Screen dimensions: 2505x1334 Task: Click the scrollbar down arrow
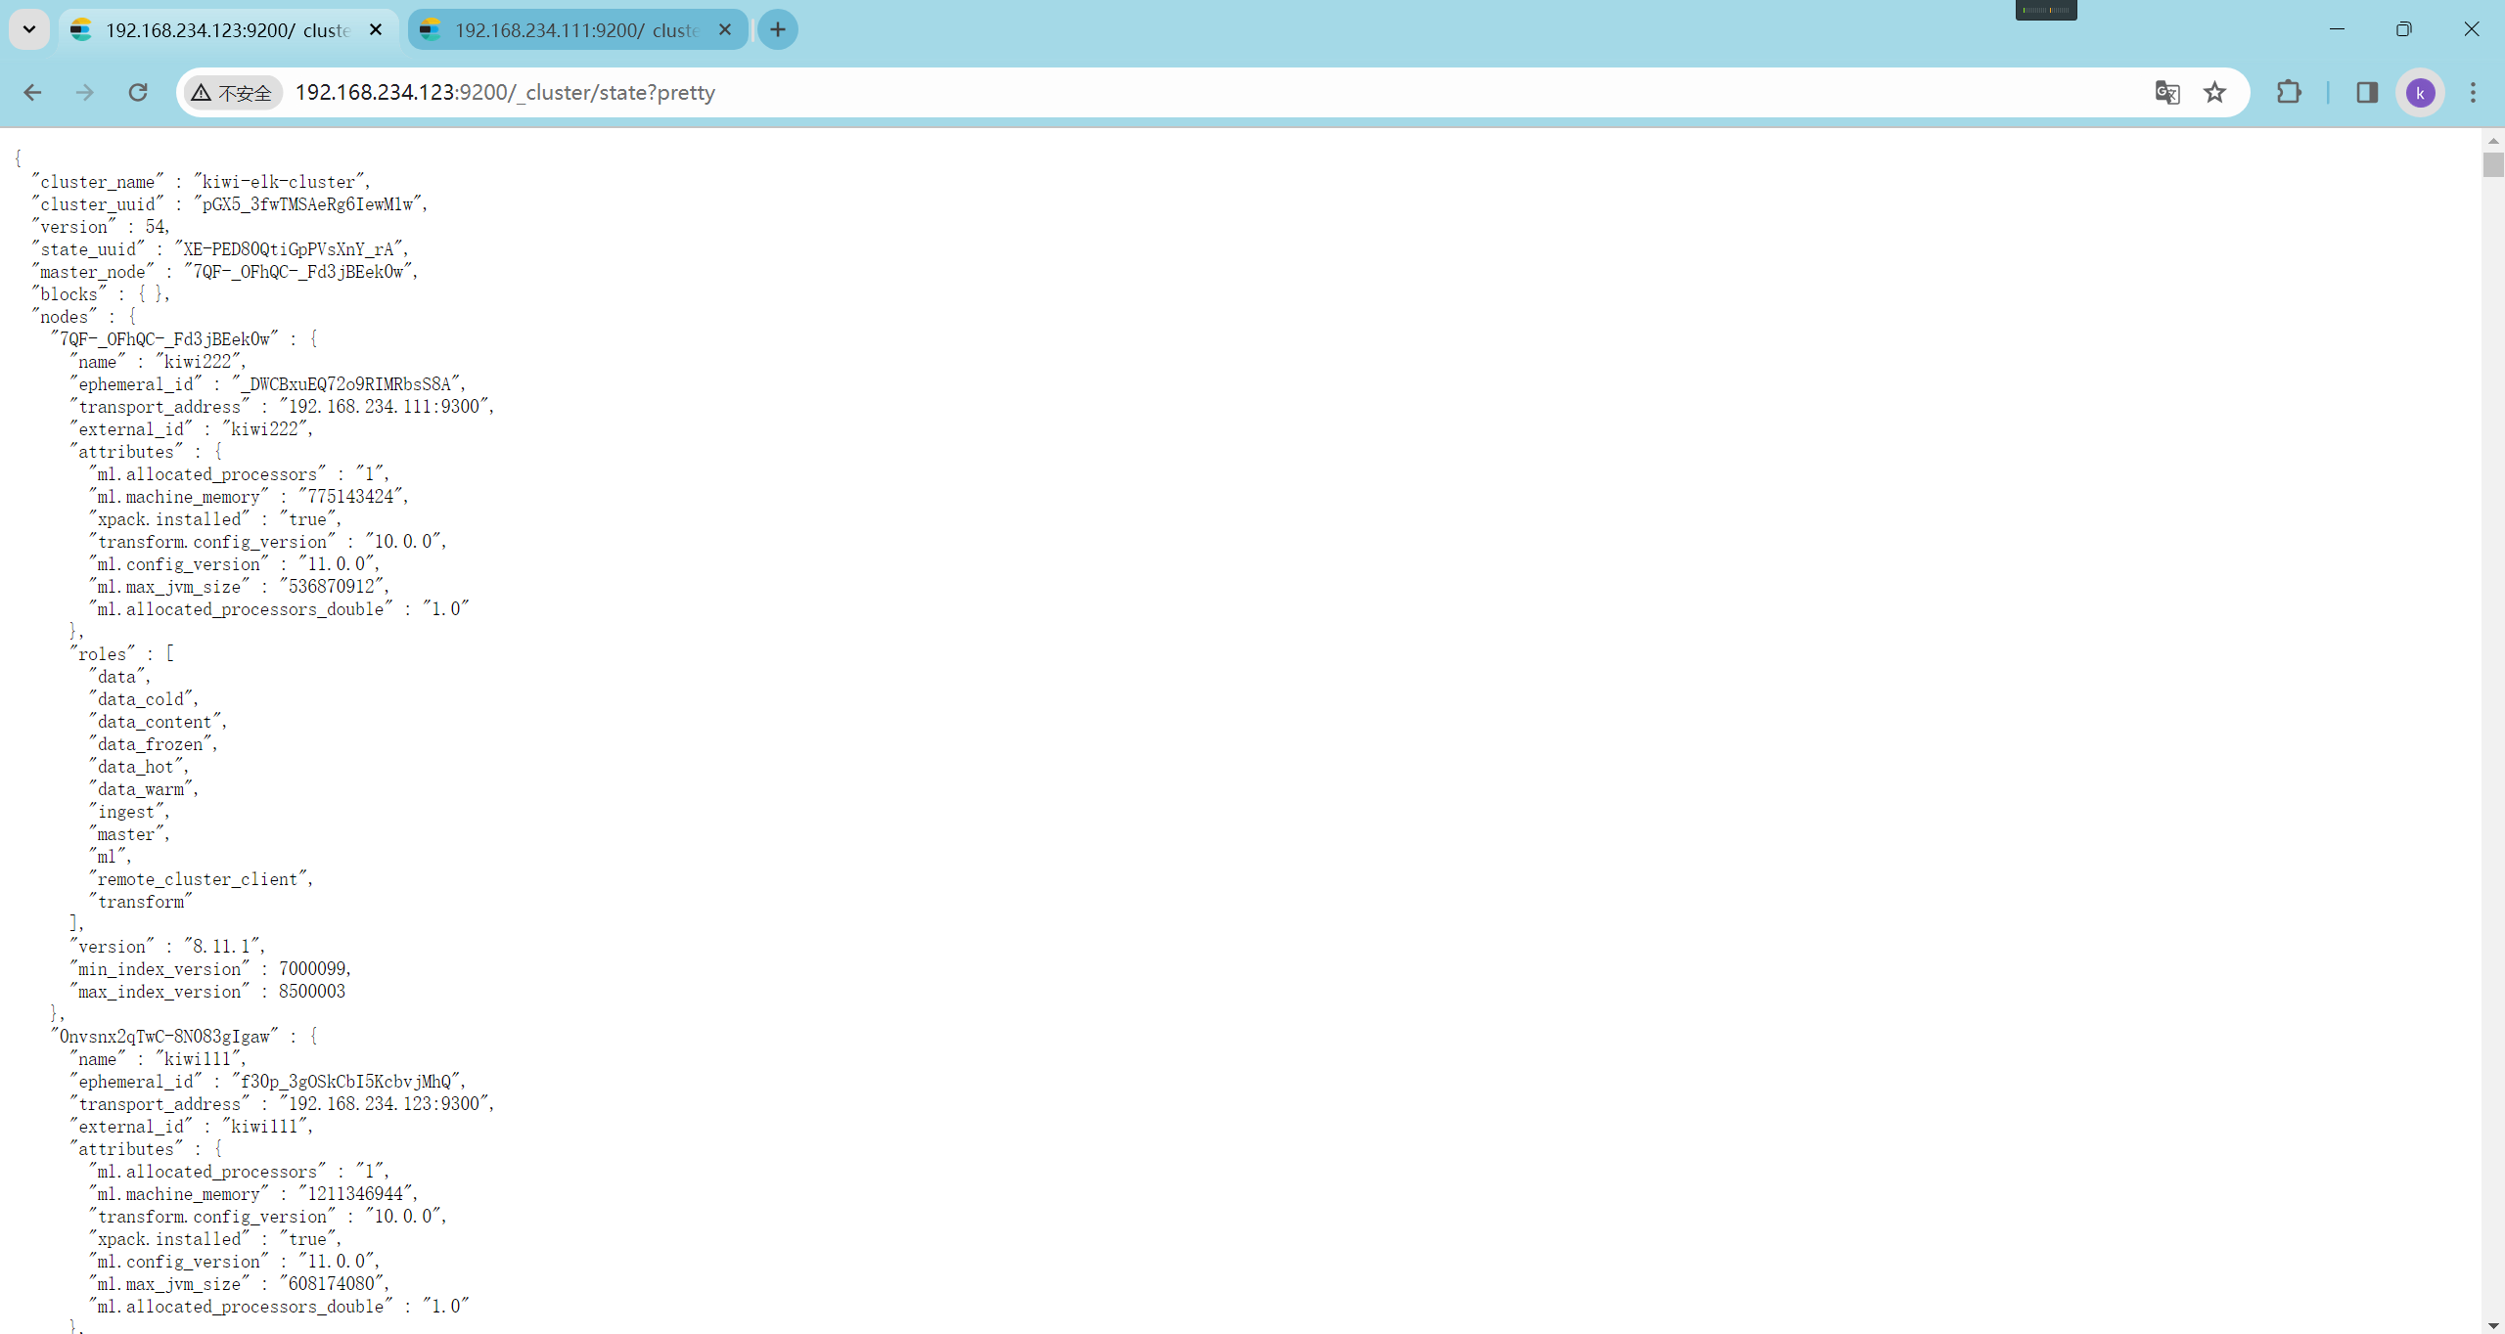pyautogui.click(x=2492, y=1325)
